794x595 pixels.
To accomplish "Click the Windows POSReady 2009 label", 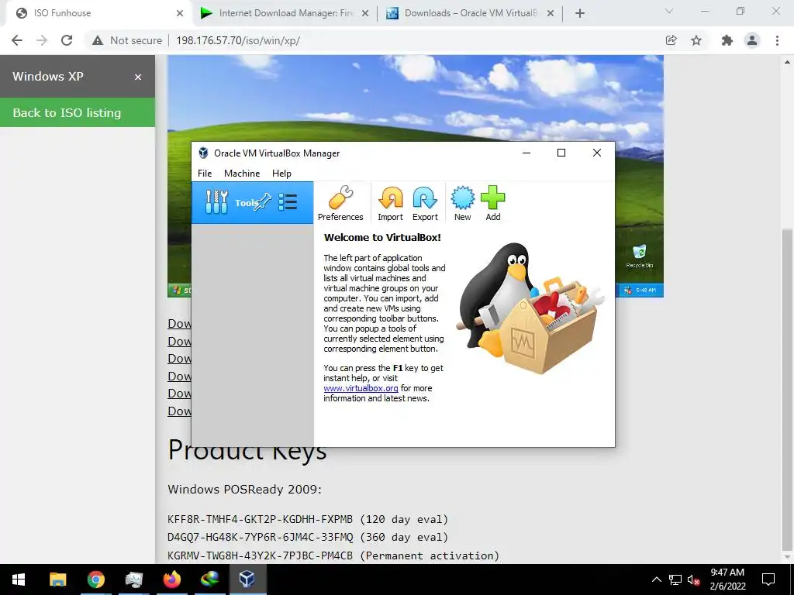I will pyautogui.click(x=244, y=490).
